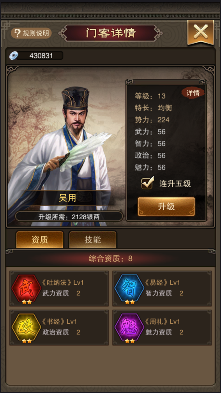Open the 《易经》Lv1 aptitude card
The height and width of the screenshot is (393, 221).
coord(162,288)
